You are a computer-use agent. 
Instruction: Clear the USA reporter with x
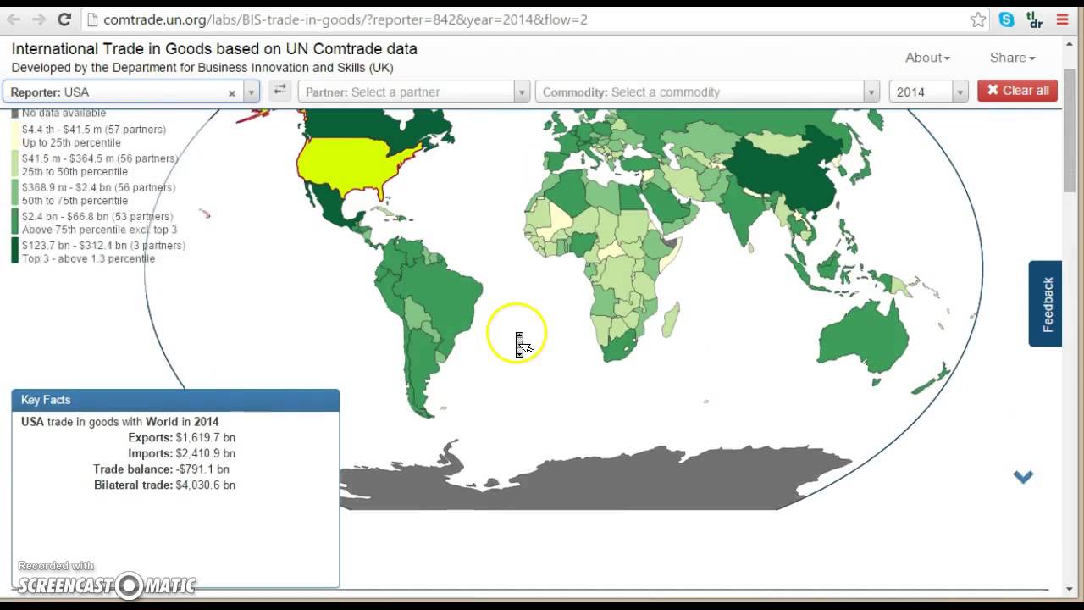point(231,92)
